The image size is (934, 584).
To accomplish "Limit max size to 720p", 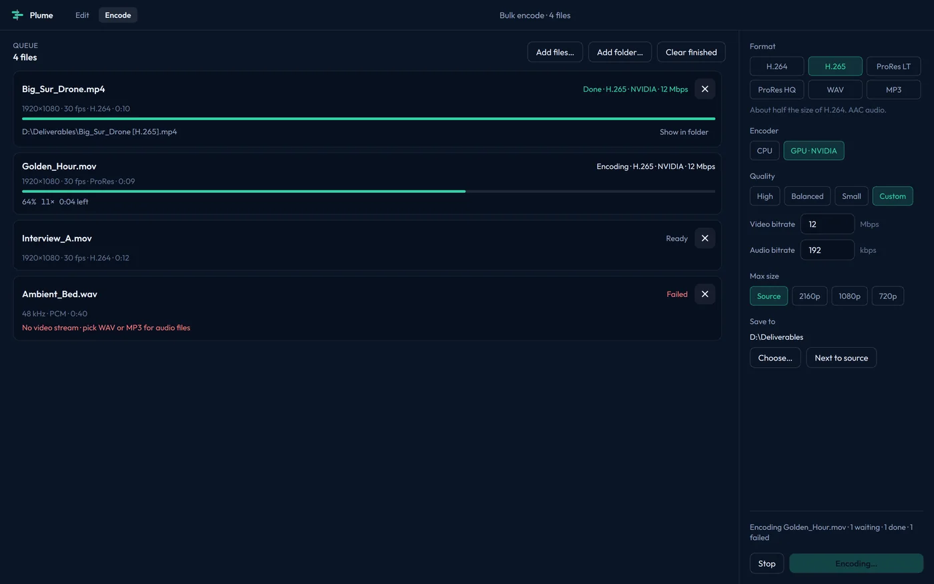I will tap(888, 296).
